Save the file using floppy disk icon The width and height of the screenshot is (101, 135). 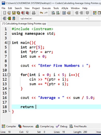pyautogui.click(x=14, y=13)
